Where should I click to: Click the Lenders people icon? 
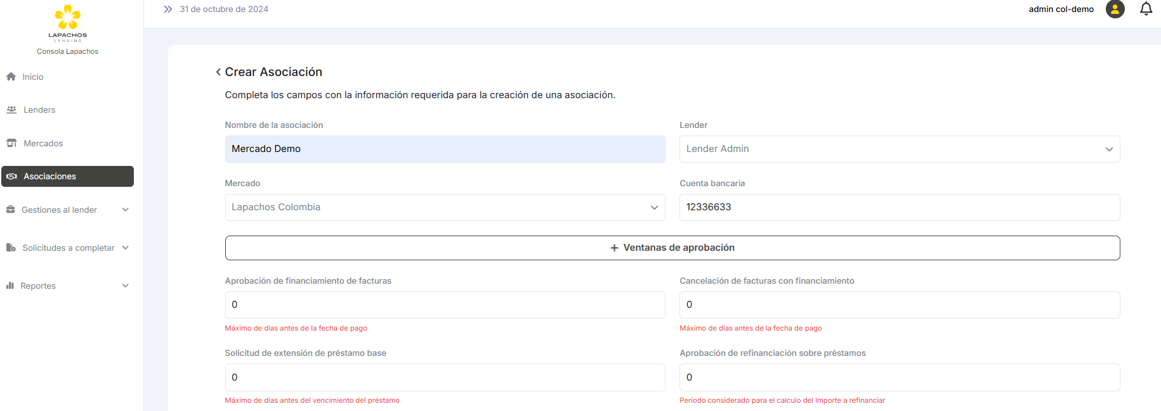(x=11, y=110)
